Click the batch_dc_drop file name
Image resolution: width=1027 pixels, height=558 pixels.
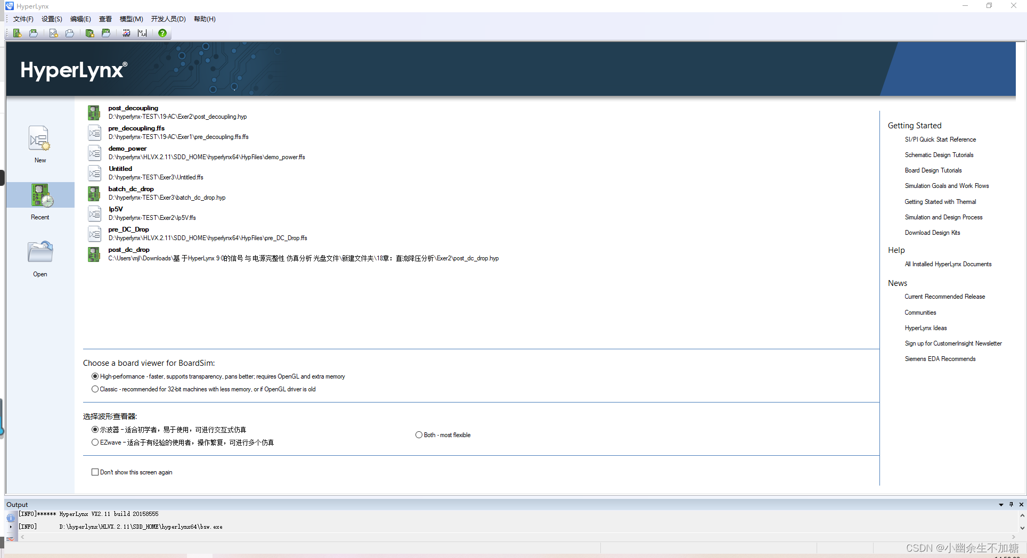pyautogui.click(x=131, y=189)
